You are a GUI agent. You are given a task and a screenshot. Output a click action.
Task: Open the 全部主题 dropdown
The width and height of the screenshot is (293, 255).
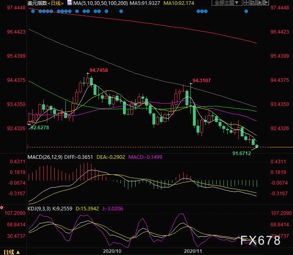coord(226,3)
